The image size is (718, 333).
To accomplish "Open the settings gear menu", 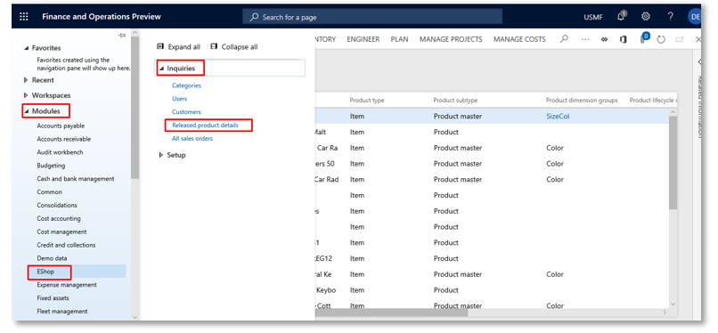I will [x=646, y=16].
